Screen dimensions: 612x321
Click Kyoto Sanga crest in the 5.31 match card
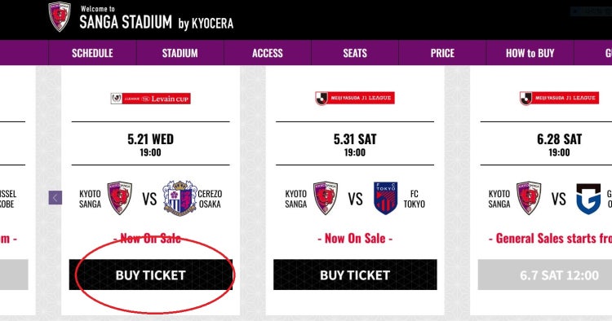point(326,198)
